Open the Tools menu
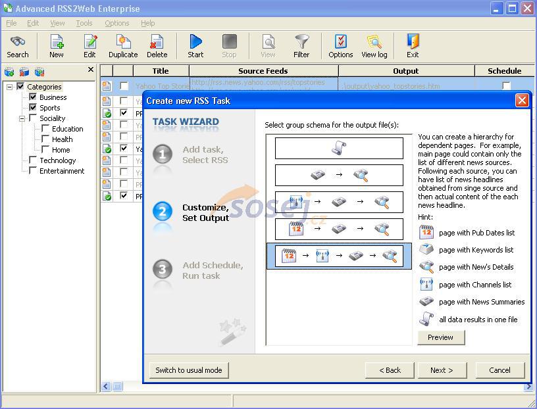The height and width of the screenshot is (409, 537). pyautogui.click(x=84, y=23)
